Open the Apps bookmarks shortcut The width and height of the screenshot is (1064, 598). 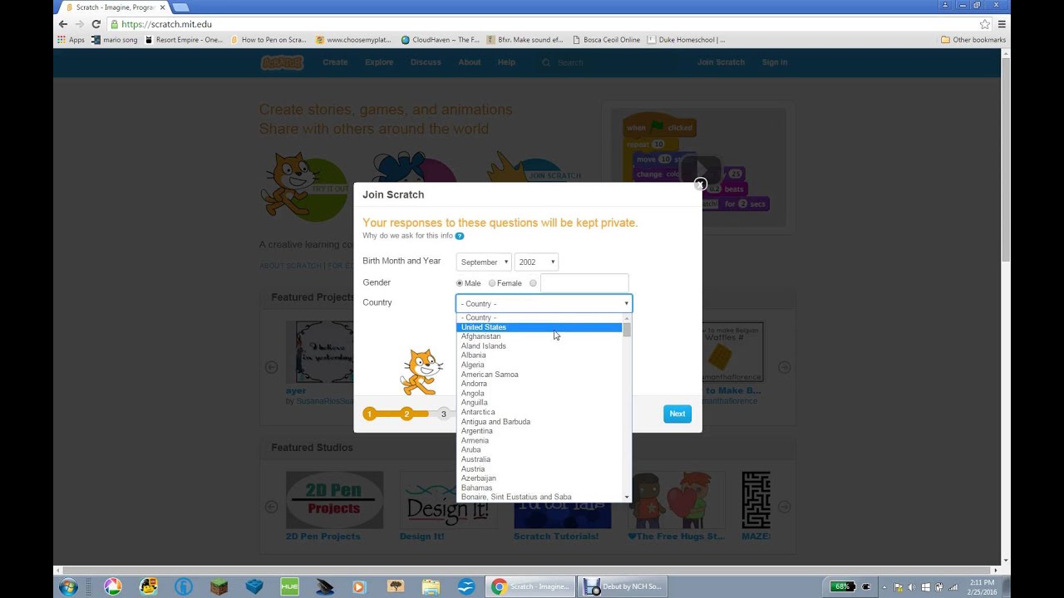(71, 39)
